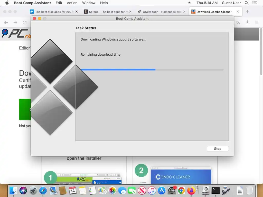Open the Maps app in Dock
Image resolution: width=263 pixels, height=197 pixels.
tap(102, 191)
